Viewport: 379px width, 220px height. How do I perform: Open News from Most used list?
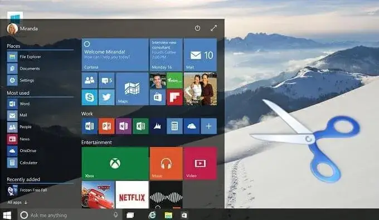point(18,139)
